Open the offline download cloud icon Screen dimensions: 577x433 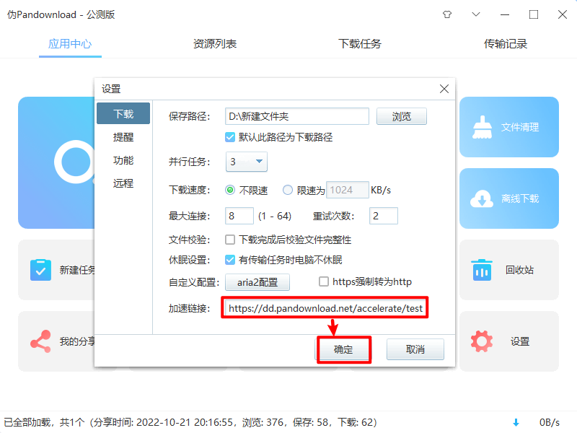(x=482, y=199)
